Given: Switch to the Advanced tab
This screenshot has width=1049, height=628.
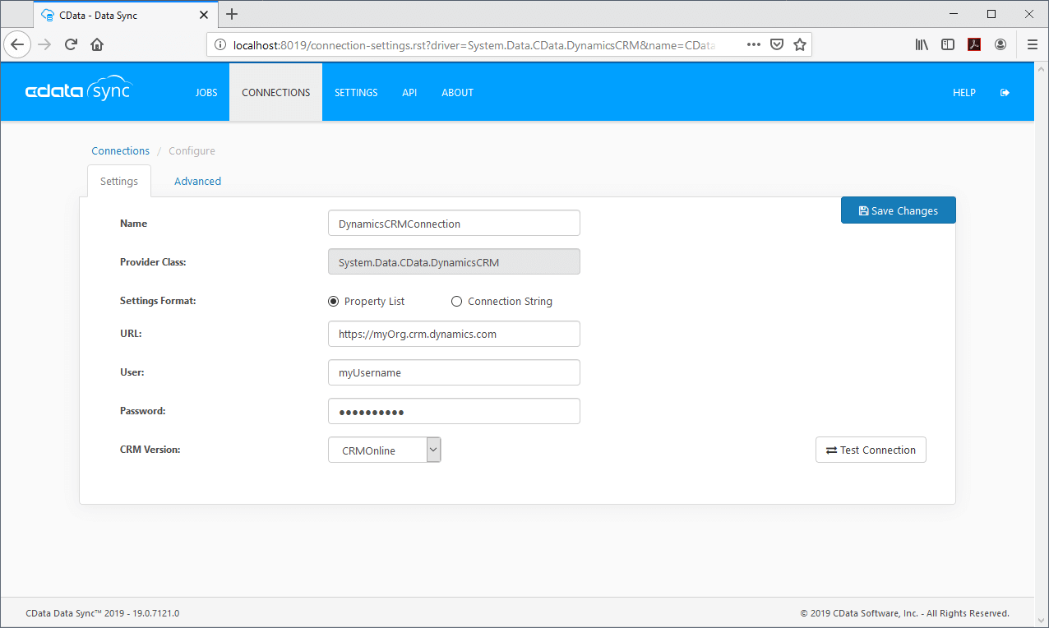Looking at the screenshot, I should [197, 181].
